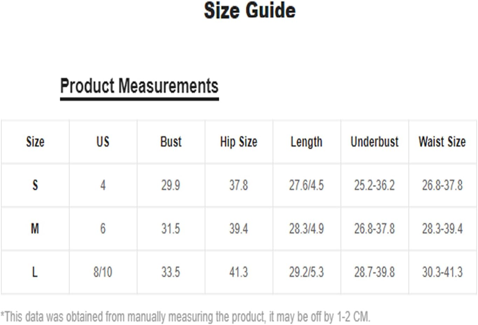Screen dimensions: 478x325
Task: Click the 30.3-41.3 waist size cell
Action: (442, 272)
